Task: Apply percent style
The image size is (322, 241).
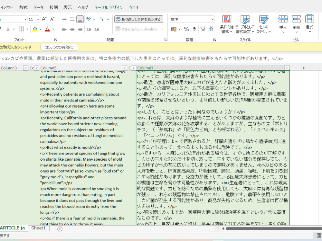Action: [x=186, y=29]
